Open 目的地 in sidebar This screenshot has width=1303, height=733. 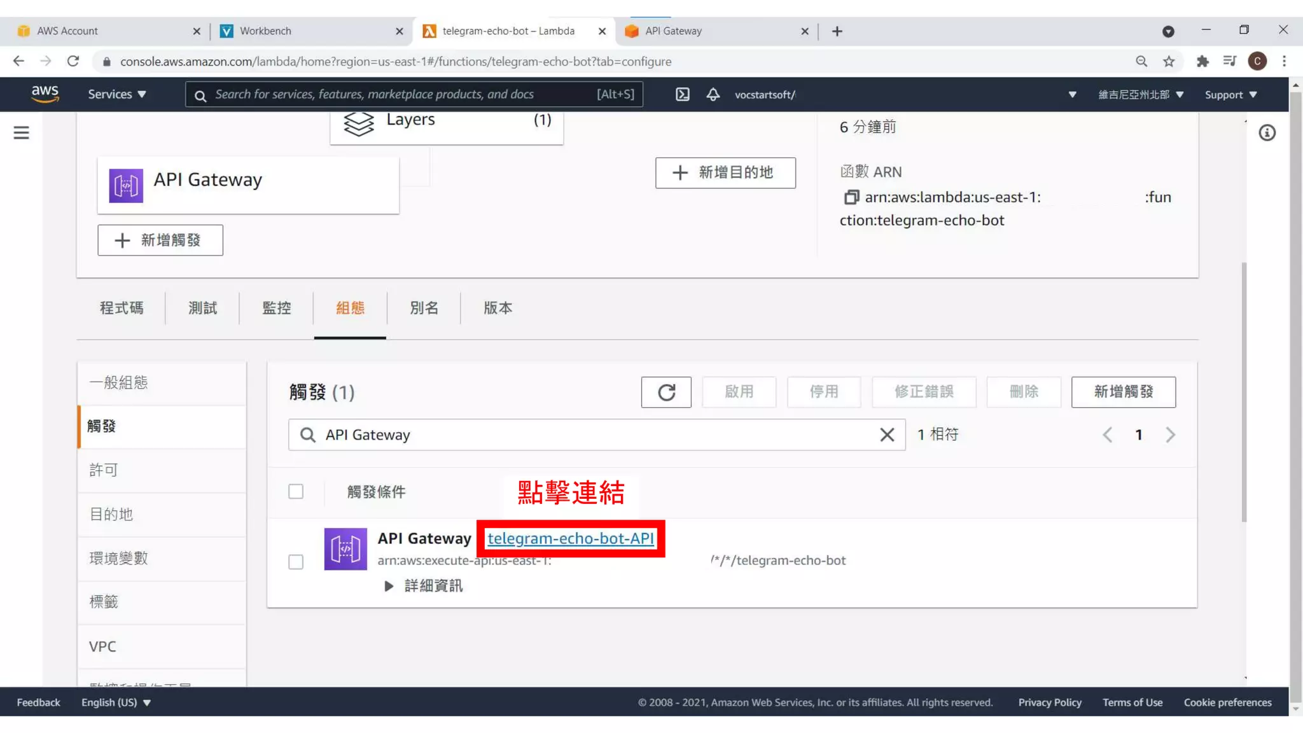pos(162,514)
